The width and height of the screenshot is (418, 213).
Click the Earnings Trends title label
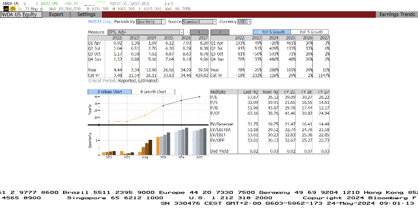[x=397, y=15]
